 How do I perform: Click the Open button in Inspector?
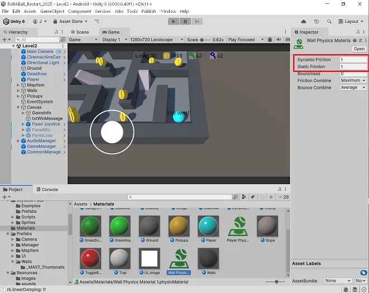[359, 49]
